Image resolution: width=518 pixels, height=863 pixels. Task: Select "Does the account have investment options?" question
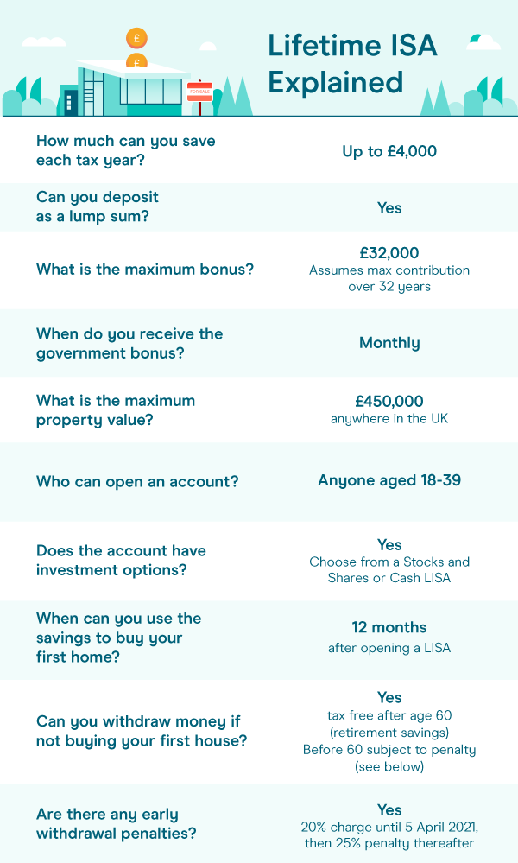121,560
